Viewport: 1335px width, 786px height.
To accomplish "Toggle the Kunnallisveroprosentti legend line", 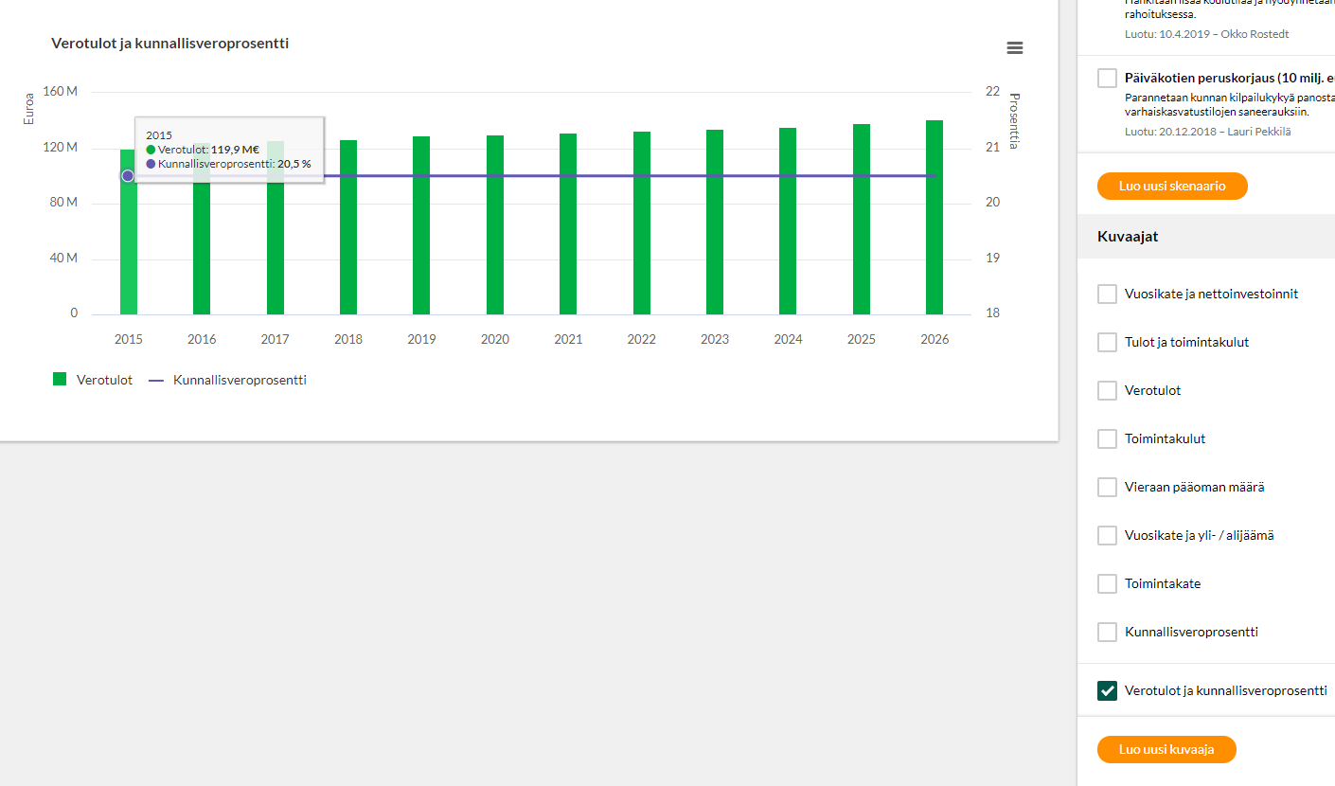I will pyautogui.click(x=227, y=380).
